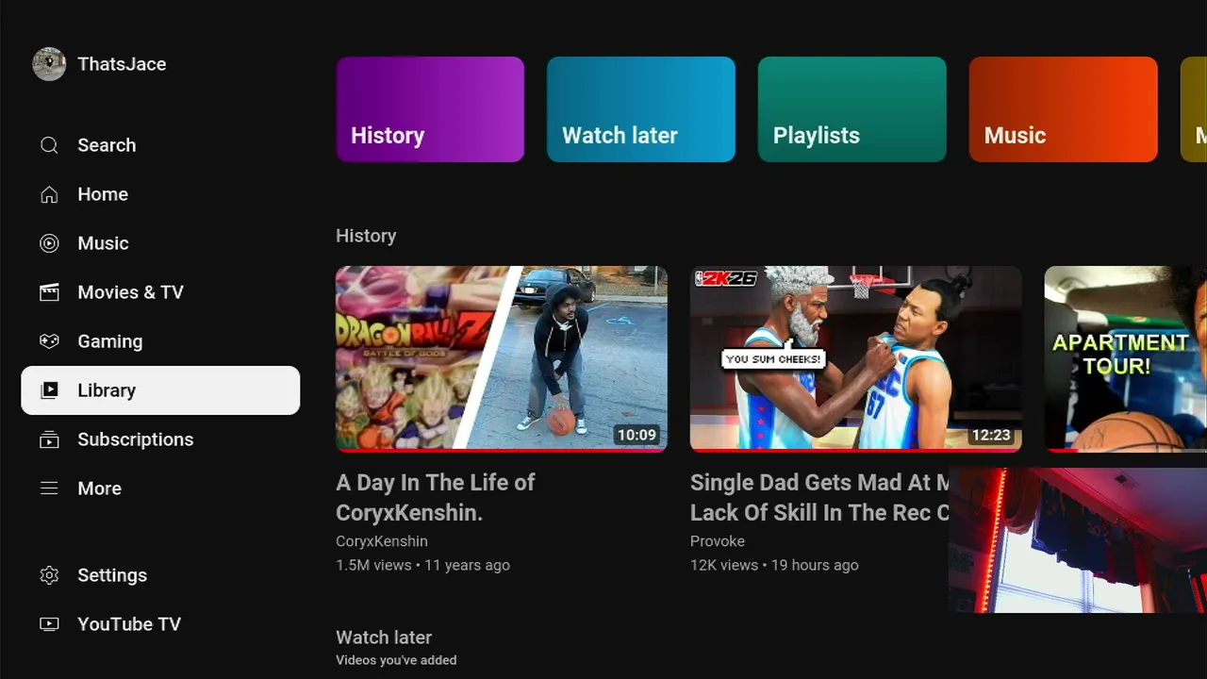This screenshot has width=1207, height=679.
Task: Click title "Single Dad Gets Mad At"
Action: click(820, 497)
